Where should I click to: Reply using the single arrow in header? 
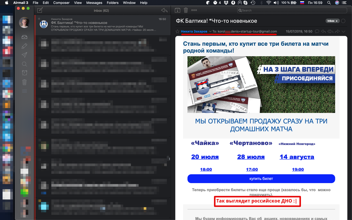click(323, 31)
